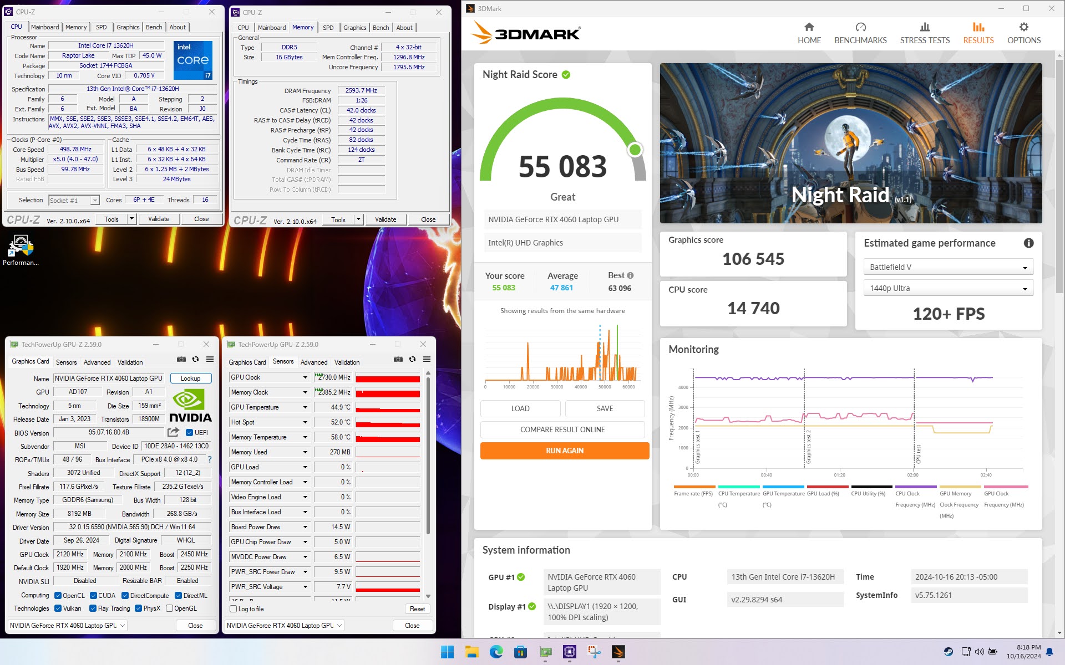Open Memory Clock sensor dropdown
1065x665 pixels.
[x=305, y=392]
